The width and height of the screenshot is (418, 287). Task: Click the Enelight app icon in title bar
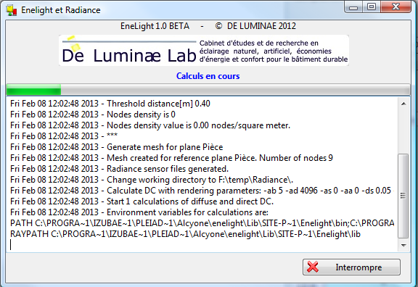pos(12,10)
